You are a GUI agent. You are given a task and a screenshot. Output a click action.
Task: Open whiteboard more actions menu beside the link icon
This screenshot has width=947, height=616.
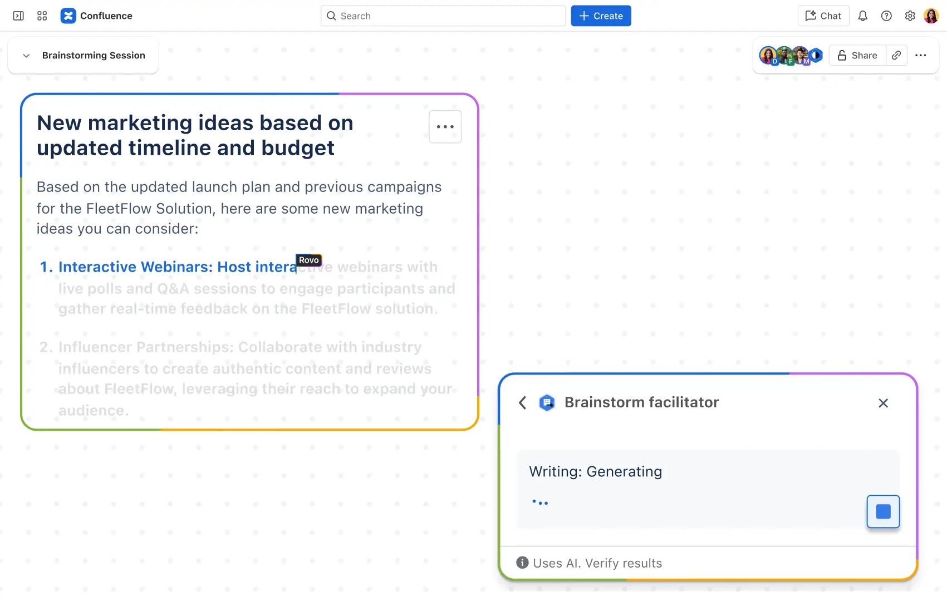point(921,55)
